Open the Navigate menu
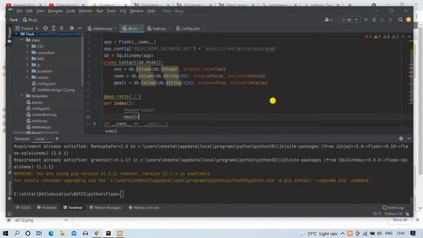 [55, 11]
